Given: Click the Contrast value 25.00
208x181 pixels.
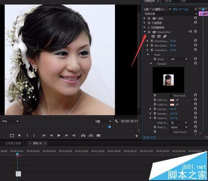Looking at the screenshot, I should [x=173, y=50].
